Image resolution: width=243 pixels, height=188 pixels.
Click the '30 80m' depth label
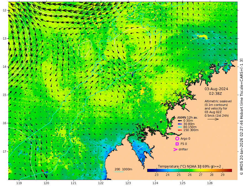coord(189,124)
